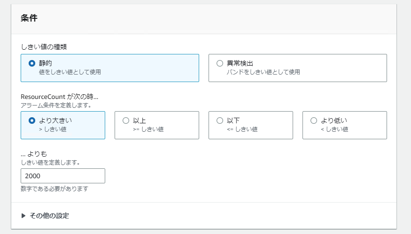Choose the より低い radio button
Viewport: 411px width, 234px height.
(x=314, y=121)
